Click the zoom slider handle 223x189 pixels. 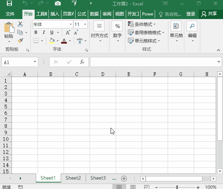(x=177, y=187)
